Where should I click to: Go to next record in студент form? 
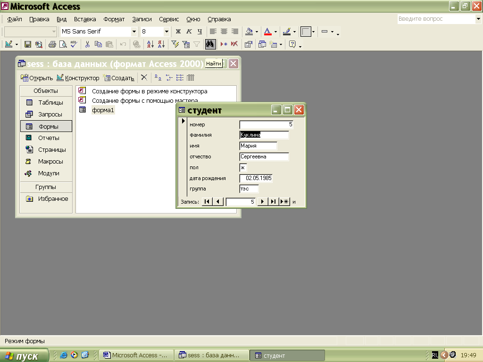click(262, 202)
